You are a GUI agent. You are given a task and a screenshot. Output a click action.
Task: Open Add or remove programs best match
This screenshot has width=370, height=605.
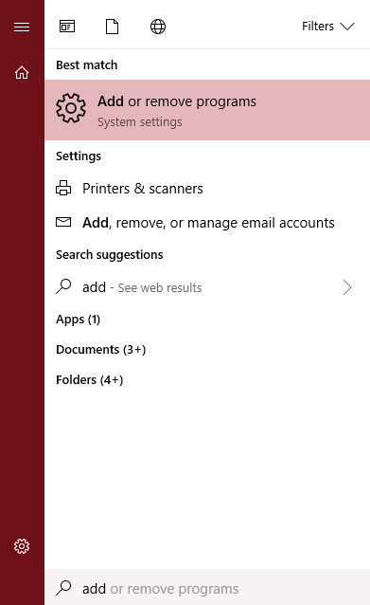tap(207, 110)
